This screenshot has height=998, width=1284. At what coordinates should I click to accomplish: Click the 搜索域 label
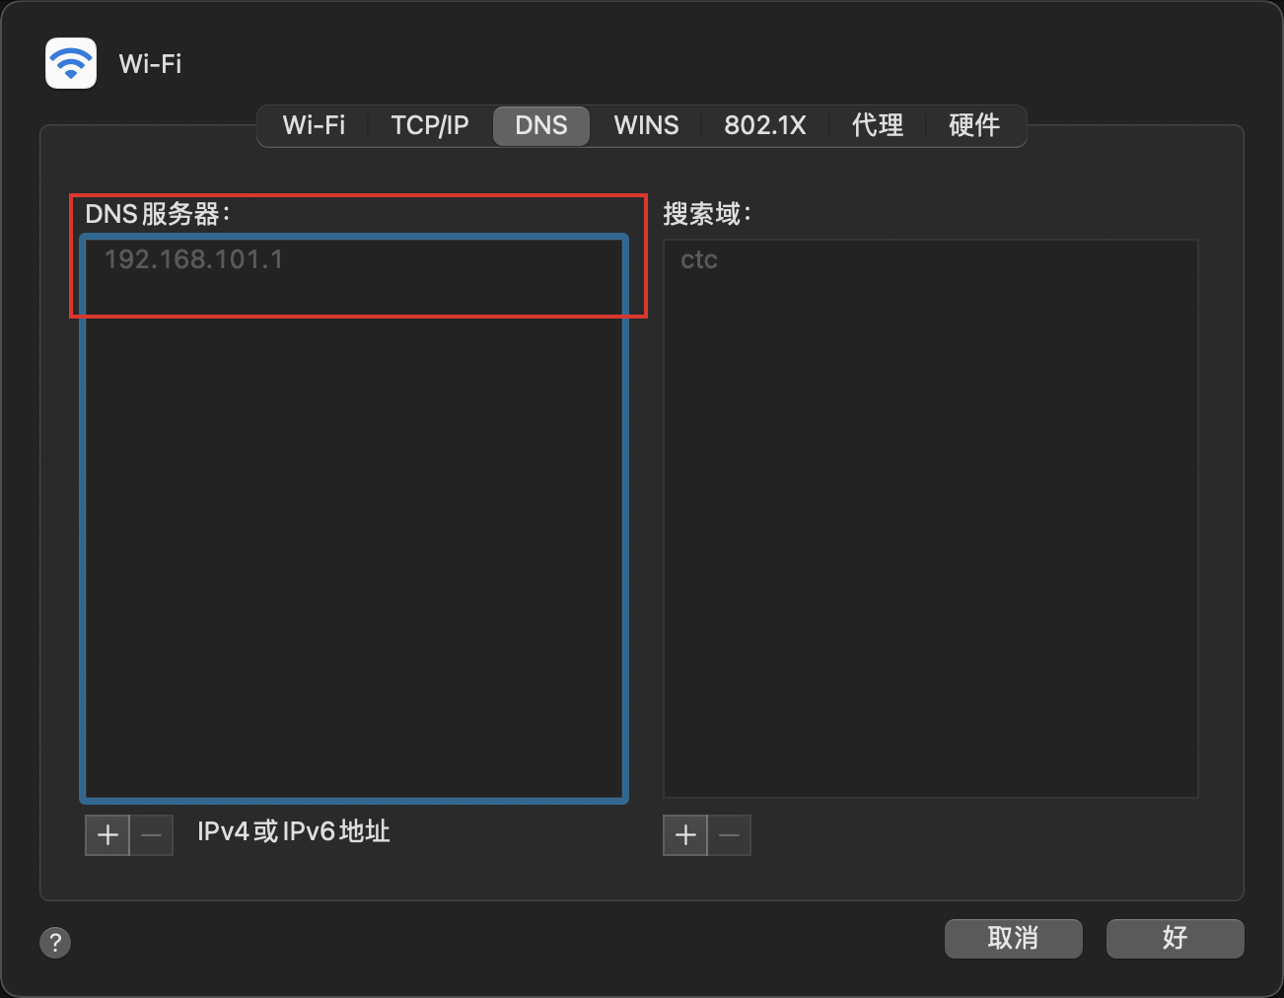click(707, 213)
